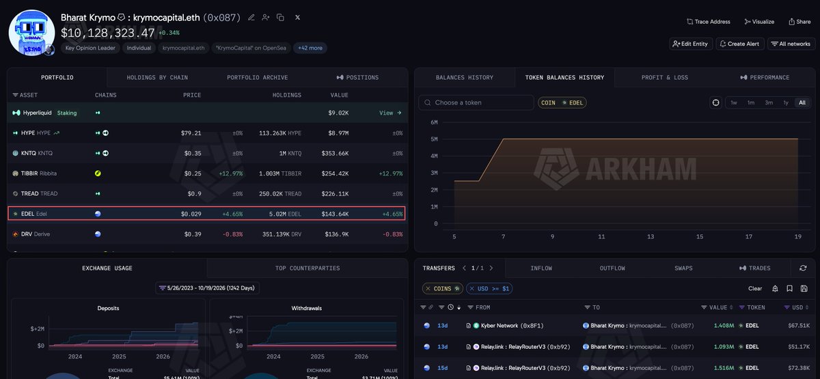This screenshot has width=820, height=379.
Task: Click the Hyperliquid staking logo icon
Action: coord(16,113)
